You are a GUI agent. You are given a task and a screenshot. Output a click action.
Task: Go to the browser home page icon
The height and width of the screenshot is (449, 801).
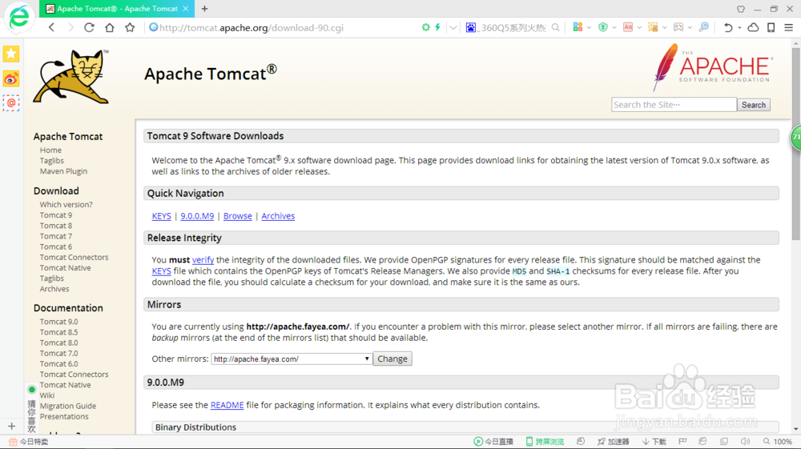coord(109,27)
